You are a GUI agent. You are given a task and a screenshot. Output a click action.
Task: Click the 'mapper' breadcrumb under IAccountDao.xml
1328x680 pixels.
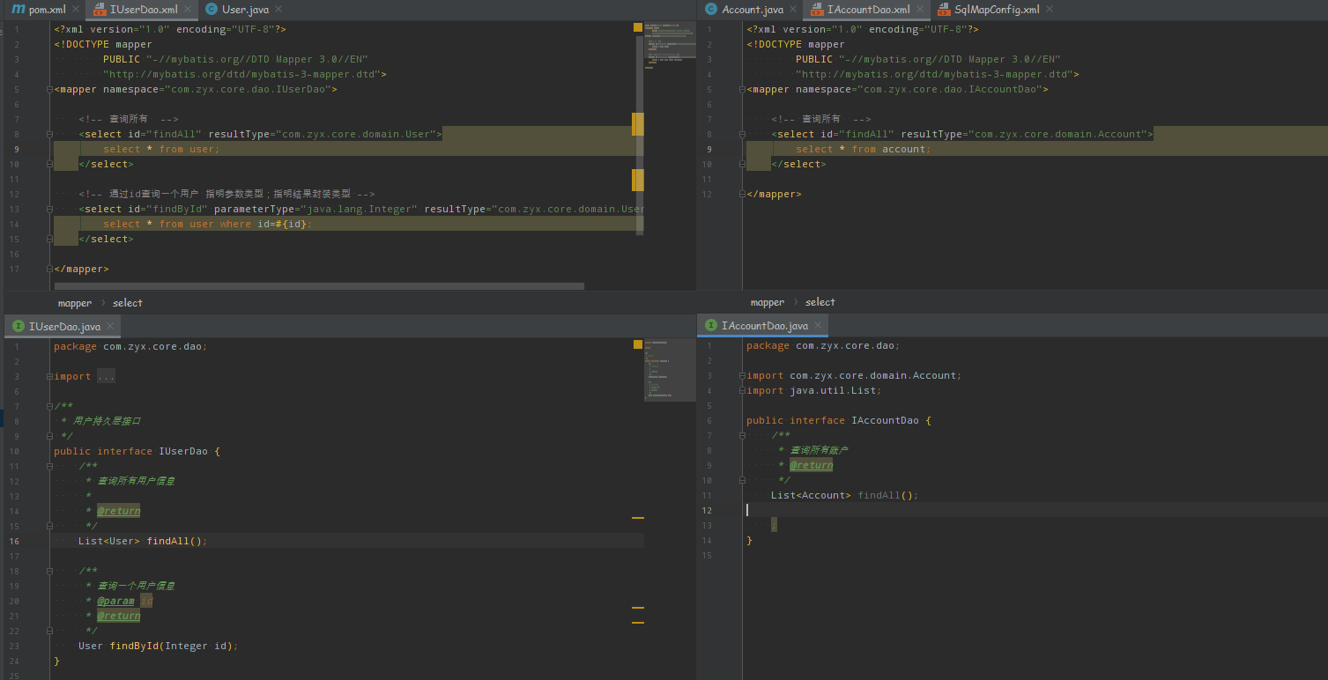pos(767,301)
